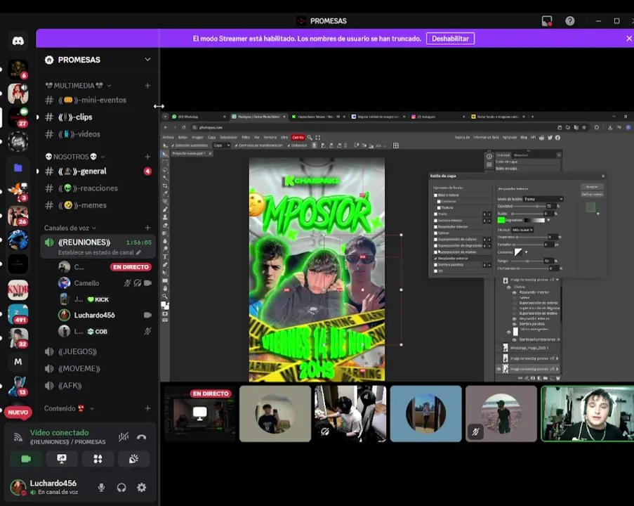The height and width of the screenshot is (506, 634).
Task: Share your screen from voice panel
Action: pyautogui.click(x=62, y=459)
